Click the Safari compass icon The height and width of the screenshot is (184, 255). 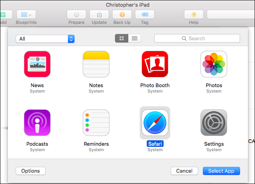point(155,123)
